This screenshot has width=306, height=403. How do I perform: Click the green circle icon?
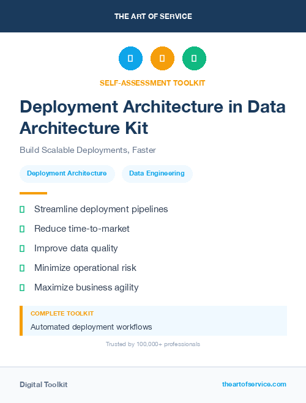(x=194, y=58)
